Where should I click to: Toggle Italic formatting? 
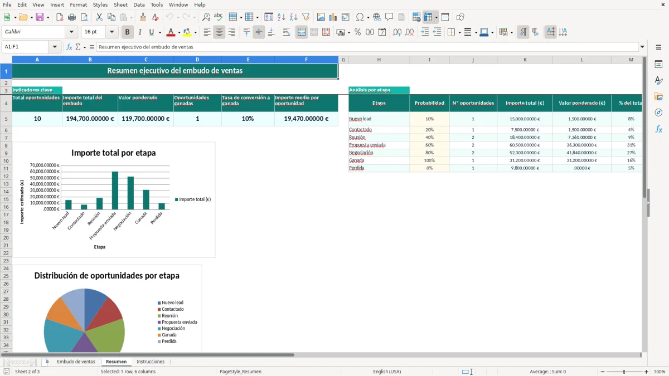pyautogui.click(x=140, y=32)
